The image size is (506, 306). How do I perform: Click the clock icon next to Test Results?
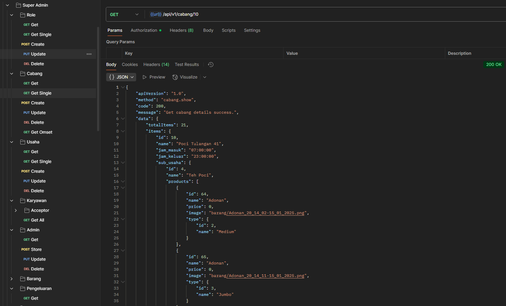[210, 65]
